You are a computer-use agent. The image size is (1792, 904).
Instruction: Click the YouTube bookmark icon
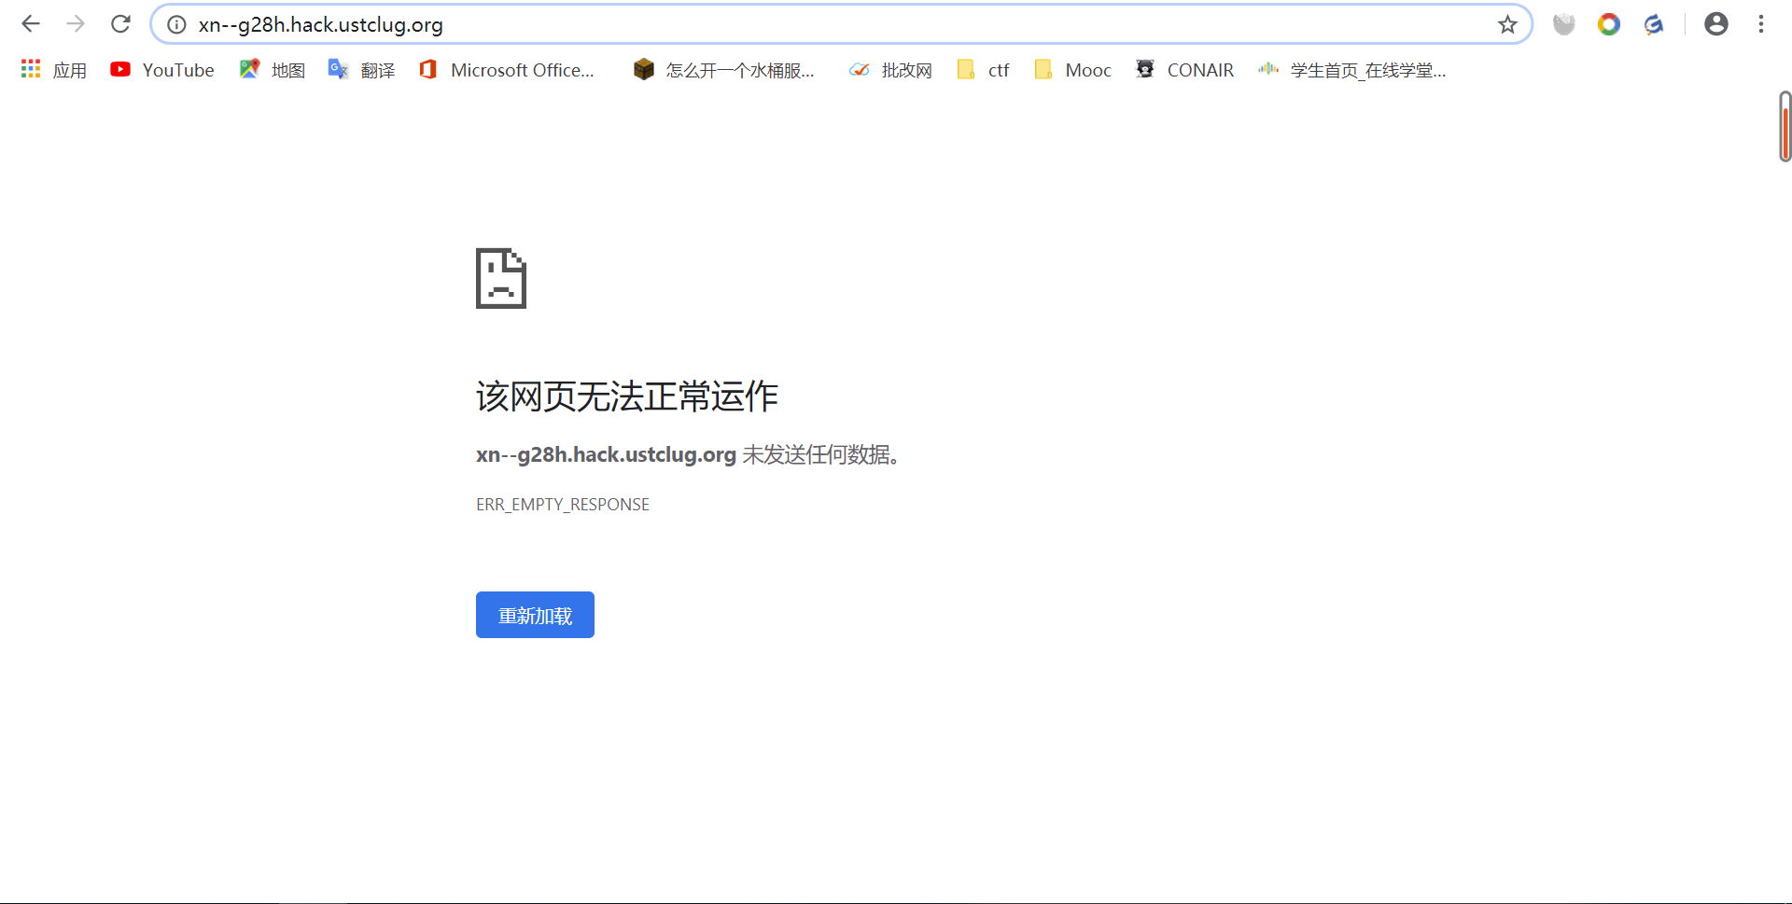pyautogui.click(x=120, y=69)
